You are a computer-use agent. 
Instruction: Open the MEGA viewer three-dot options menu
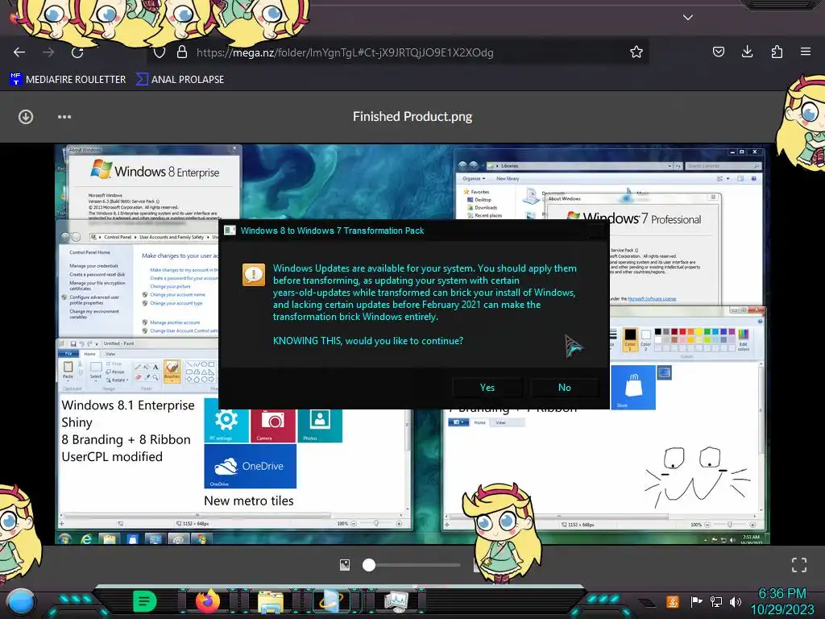coord(64,117)
